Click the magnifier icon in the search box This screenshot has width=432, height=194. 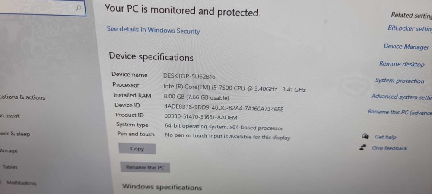pyautogui.click(x=78, y=8)
